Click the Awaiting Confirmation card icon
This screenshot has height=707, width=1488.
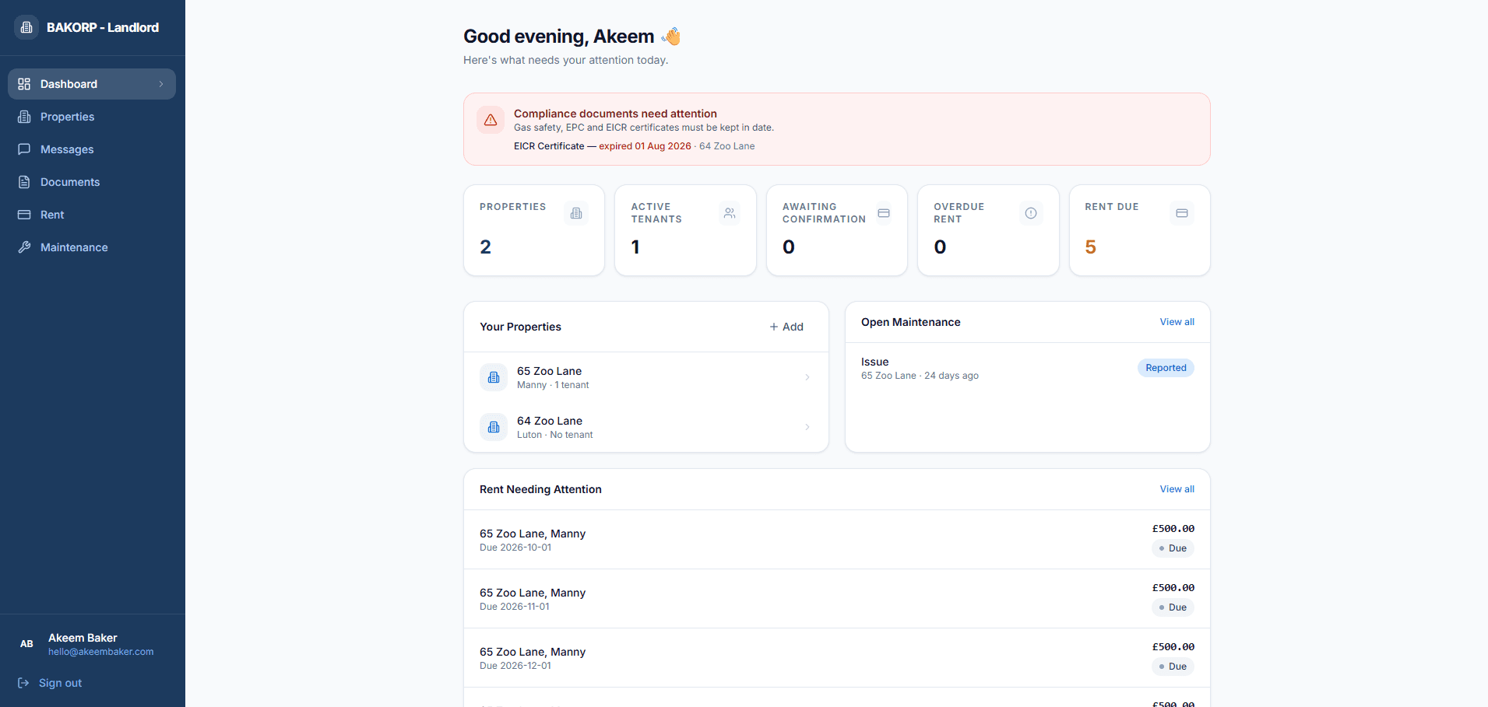click(x=884, y=213)
